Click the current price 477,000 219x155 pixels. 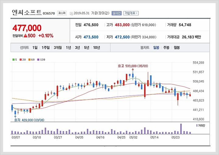pyautogui.click(x=27, y=28)
